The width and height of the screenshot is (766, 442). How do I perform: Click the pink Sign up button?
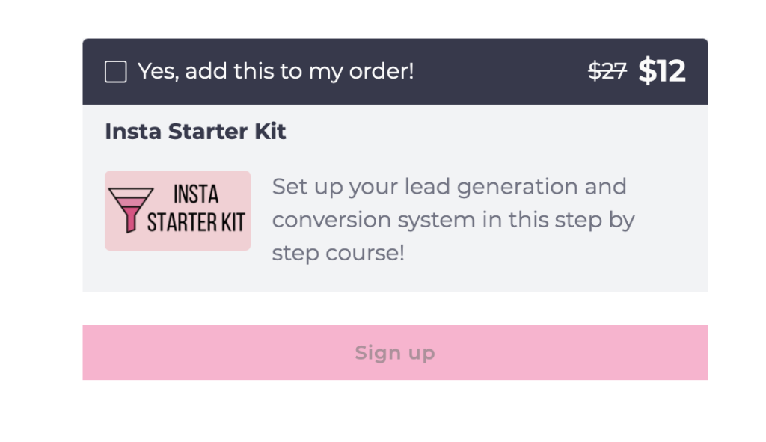tap(395, 352)
